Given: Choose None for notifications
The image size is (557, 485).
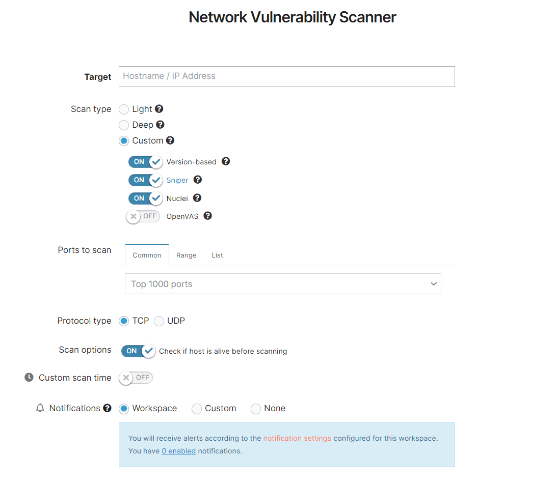Looking at the screenshot, I should [255, 408].
